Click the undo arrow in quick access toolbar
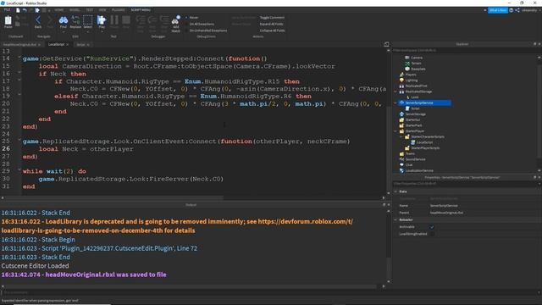 coord(25,10)
